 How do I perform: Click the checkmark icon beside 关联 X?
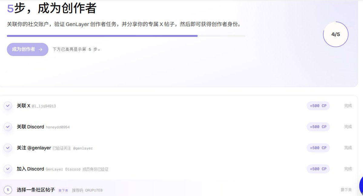pos(8,106)
